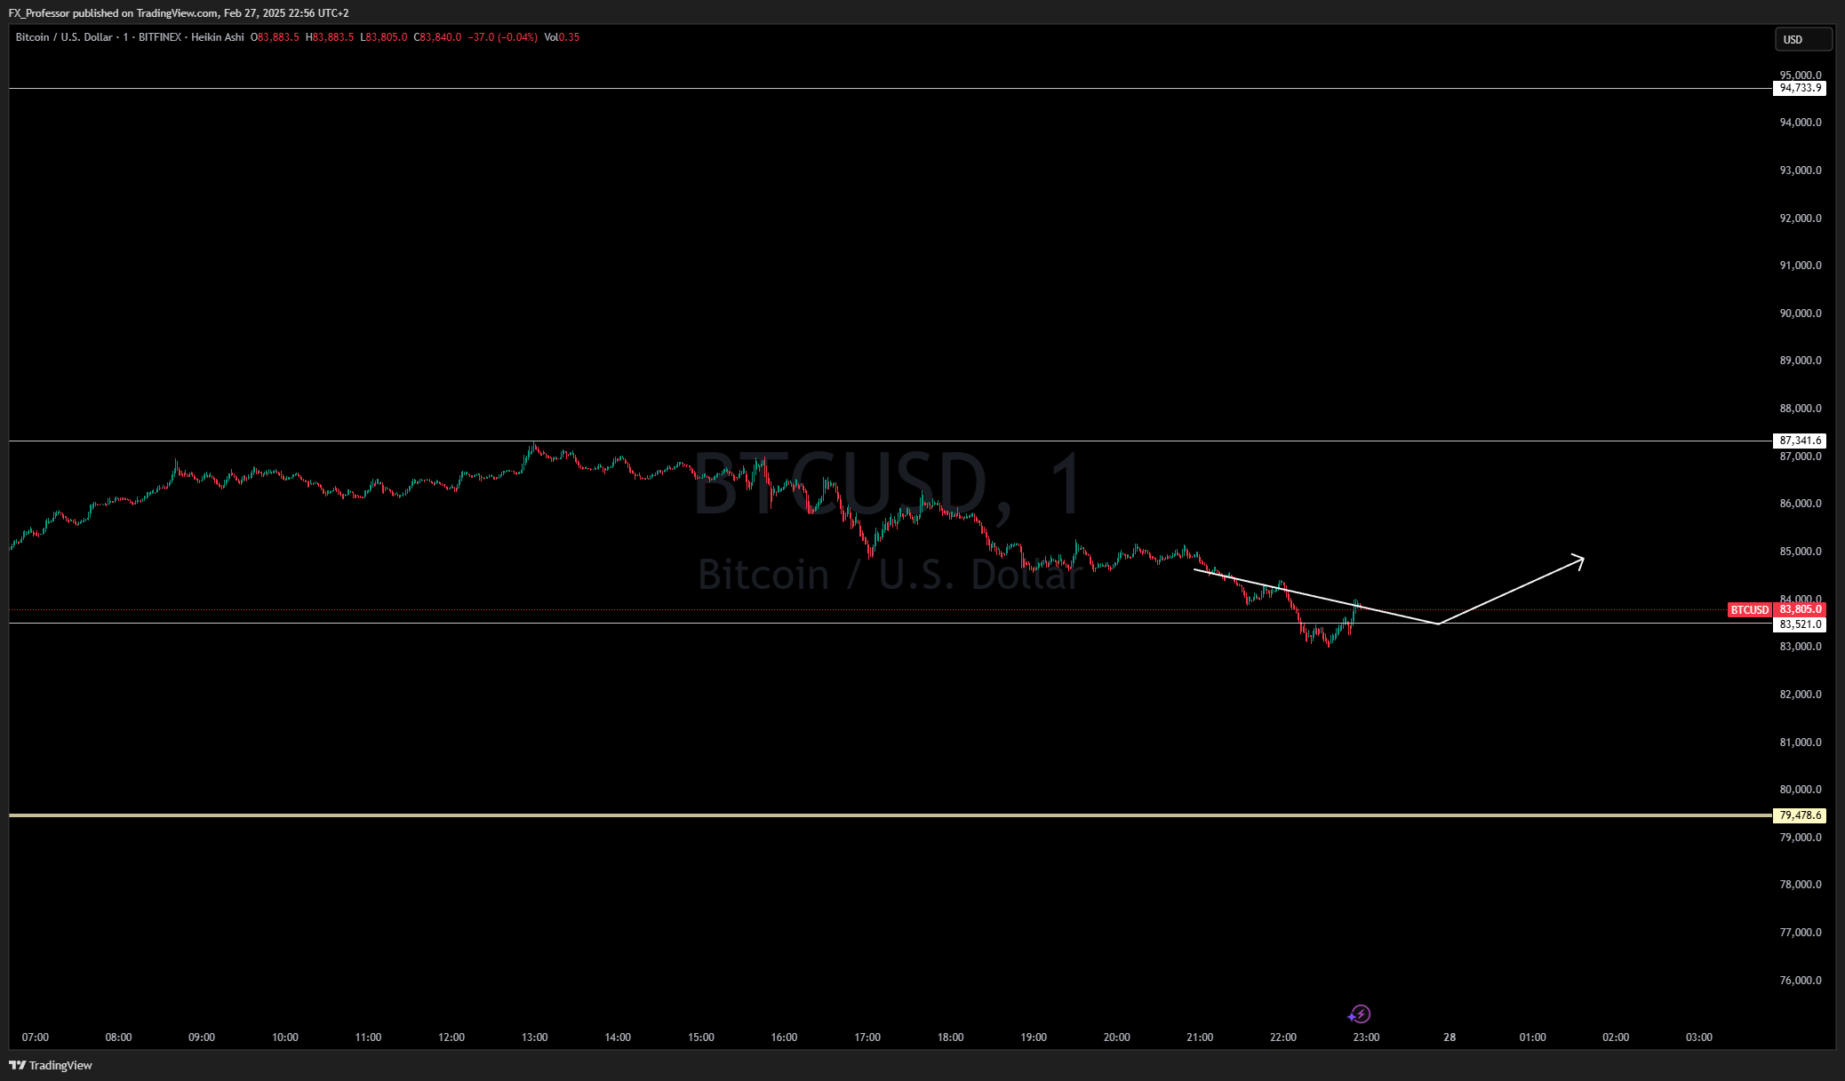Click the 78,000.0 price axis label
Viewport: 1845px width, 1081px height.
[x=1800, y=884]
